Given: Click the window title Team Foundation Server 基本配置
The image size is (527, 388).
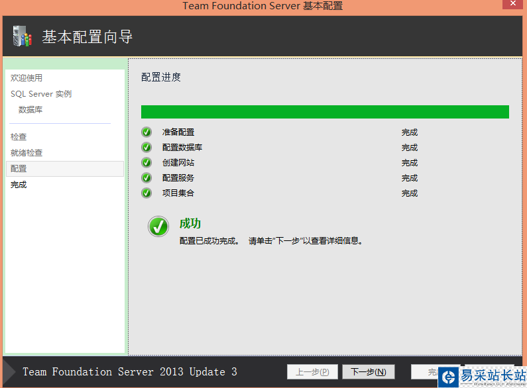Looking at the screenshot, I should point(263,6).
